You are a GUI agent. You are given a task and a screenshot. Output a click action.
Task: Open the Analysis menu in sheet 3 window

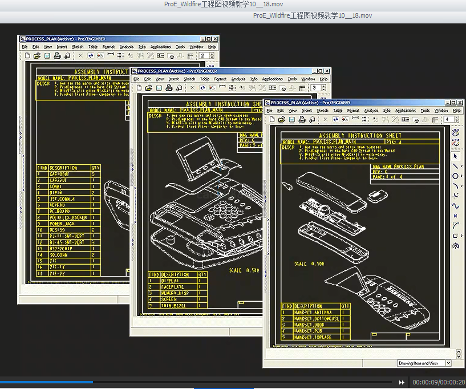pyautogui.click(x=238, y=79)
